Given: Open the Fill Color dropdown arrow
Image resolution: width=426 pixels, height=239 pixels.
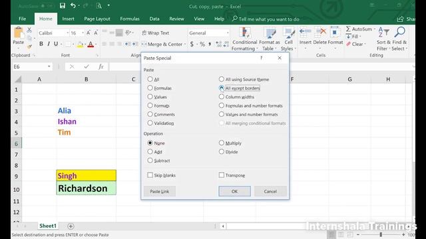Looking at the screenshot, I should pos(85,44).
